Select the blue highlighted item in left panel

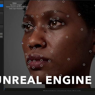(x=1, y=5)
